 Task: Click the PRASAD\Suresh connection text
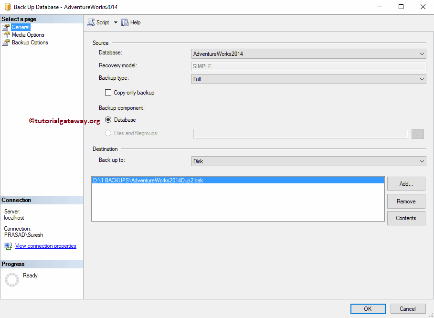(x=24, y=235)
